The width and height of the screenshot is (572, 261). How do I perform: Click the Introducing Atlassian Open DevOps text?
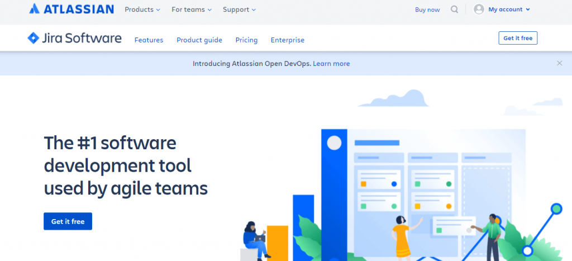coord(252,64)
